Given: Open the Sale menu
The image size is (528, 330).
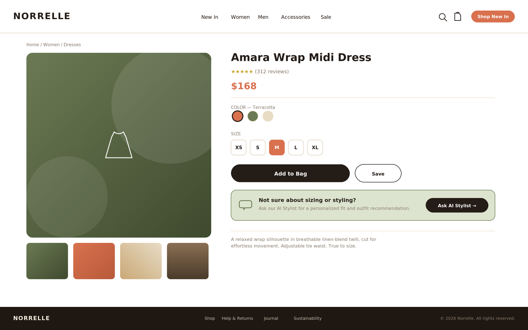Looking at the screenshot, I should (x=326, y=17).
